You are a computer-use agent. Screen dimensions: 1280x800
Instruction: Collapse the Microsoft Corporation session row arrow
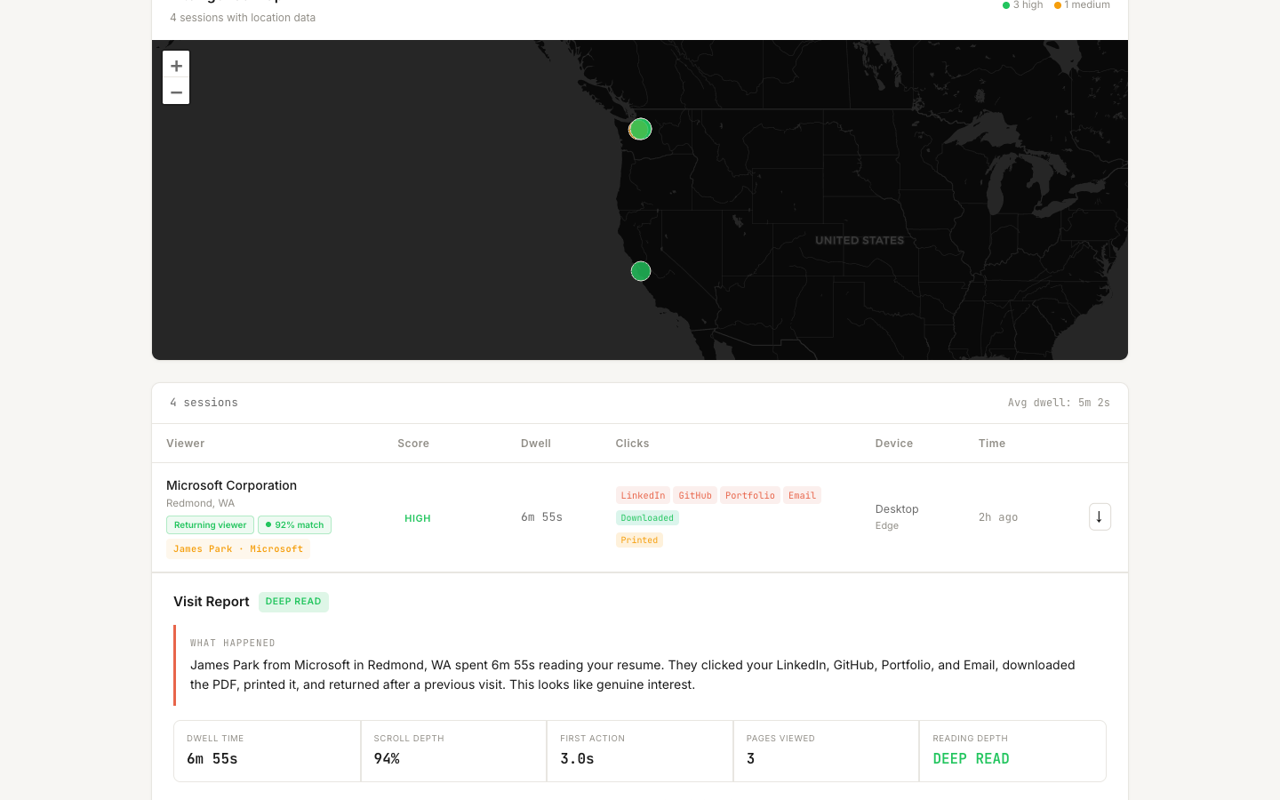pos(1100,516)
